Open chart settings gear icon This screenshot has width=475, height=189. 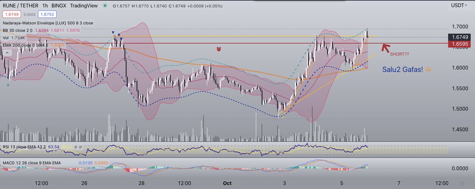(x=462, y=183)
